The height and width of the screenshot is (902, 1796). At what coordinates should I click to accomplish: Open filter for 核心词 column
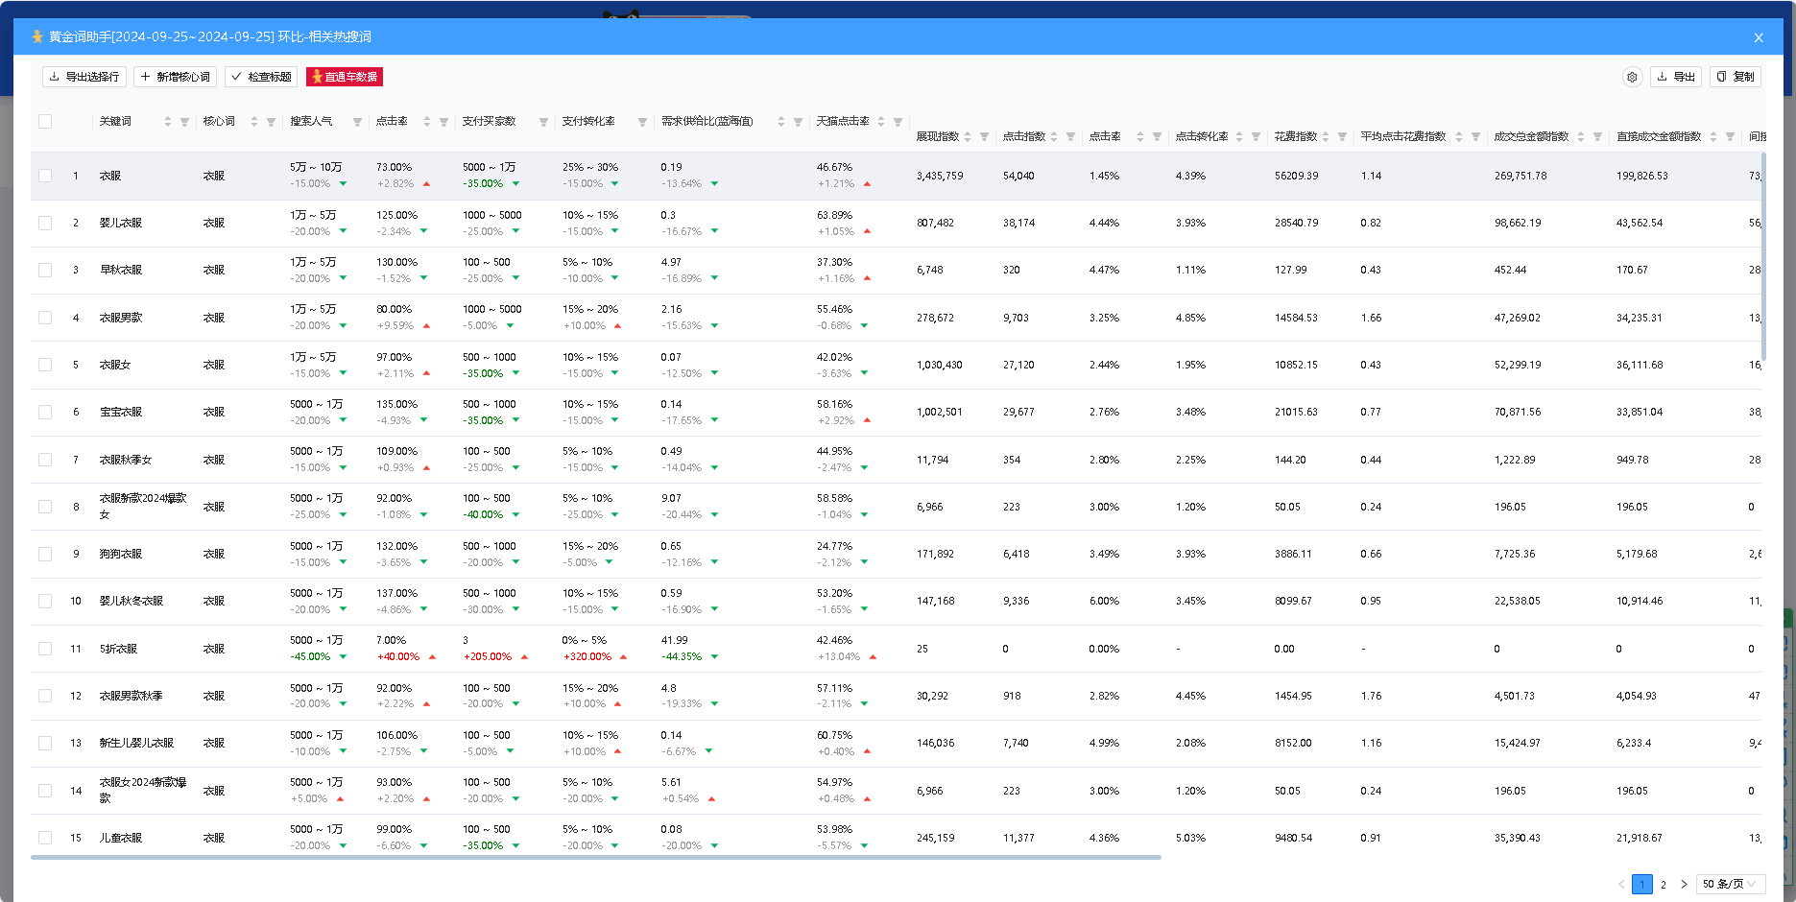click(x=271, y=122)
